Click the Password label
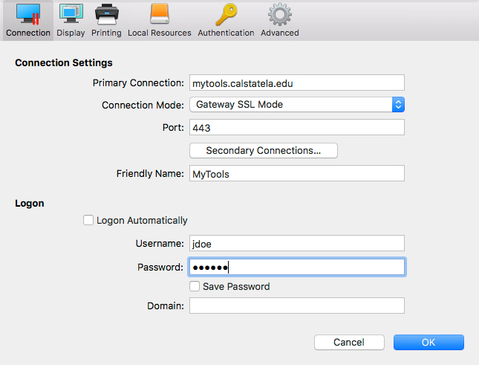 pos(160,267)
